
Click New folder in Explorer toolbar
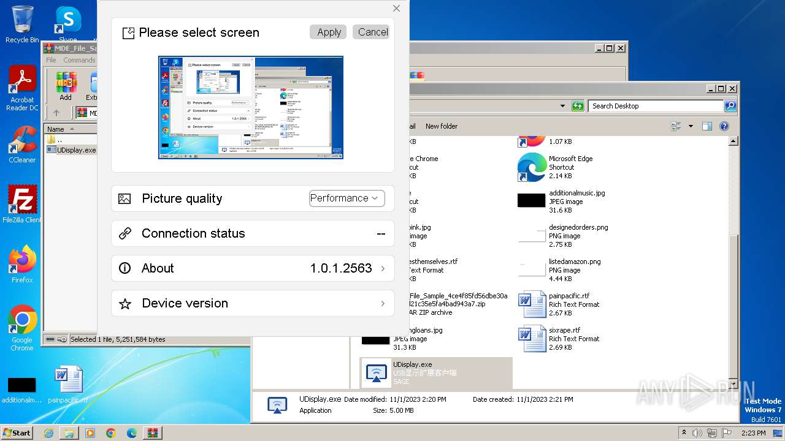[442, 126]
